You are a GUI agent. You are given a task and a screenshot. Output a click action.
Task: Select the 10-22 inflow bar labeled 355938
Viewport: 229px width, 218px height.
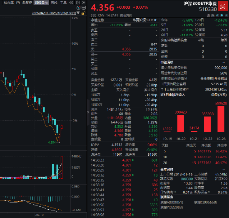[x=207, y=124]
